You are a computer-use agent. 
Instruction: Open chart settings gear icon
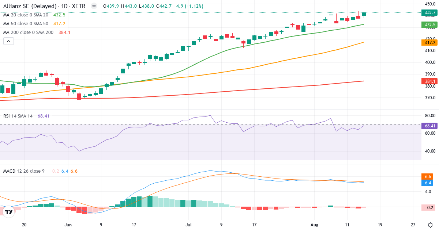point(430,225)
